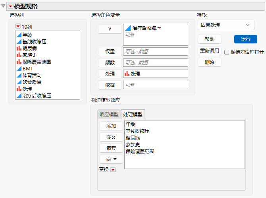The width and height of the screenshot is (266, 198).
Task: Open the 宏 dropdown menu
Action: [111, 159]
